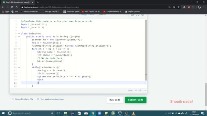Click the System.out.println code line

point(64,77)
